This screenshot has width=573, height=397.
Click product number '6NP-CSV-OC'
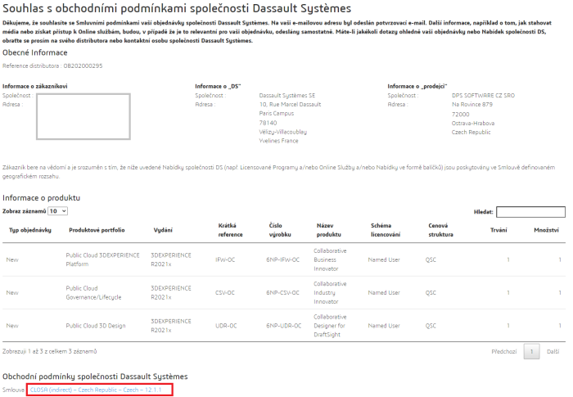283,292
